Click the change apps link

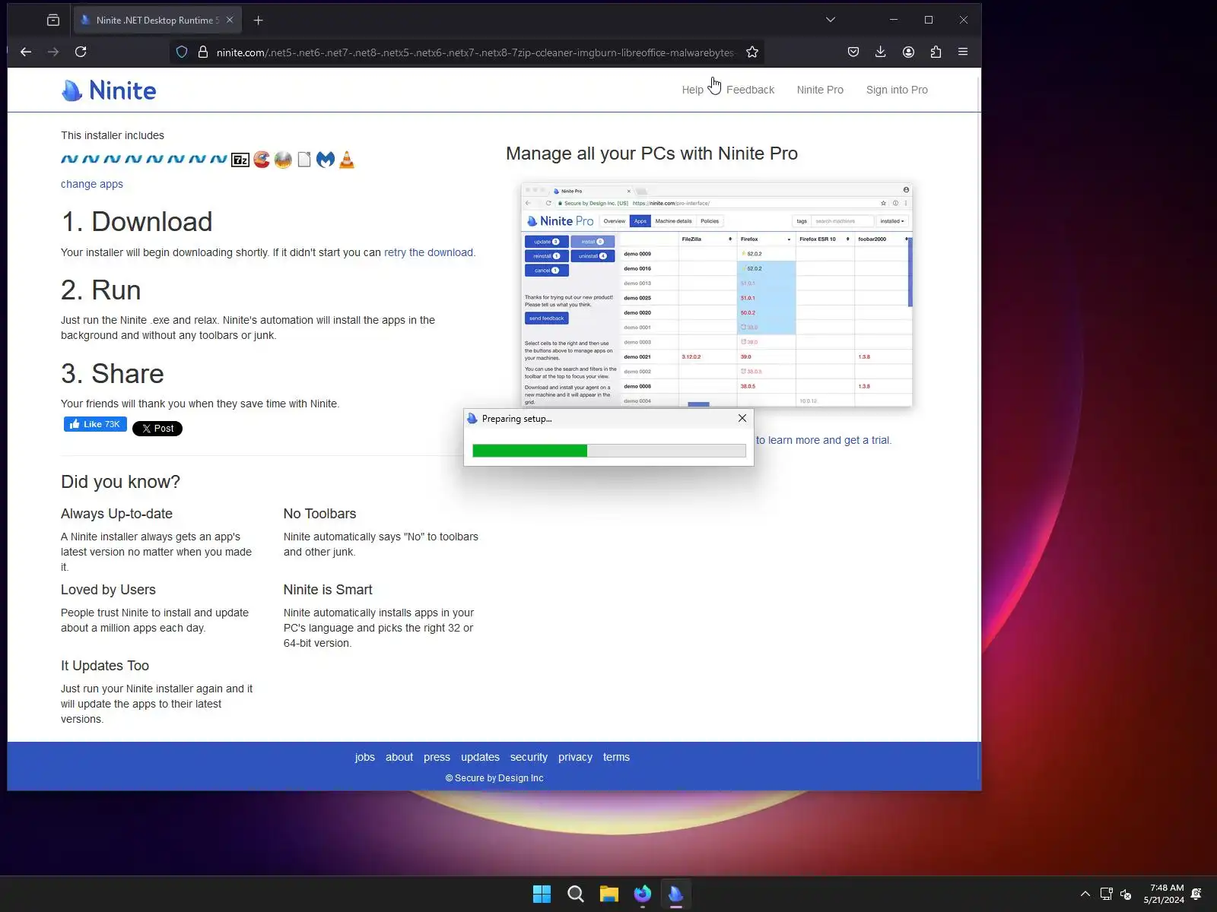[92, 184]
